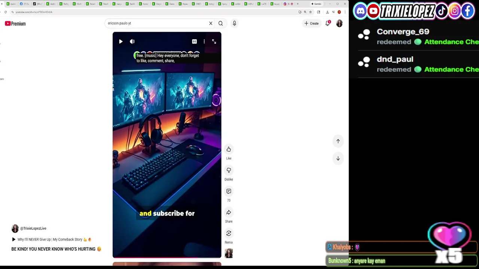
Task: Open TrixieLopezLive channel avatar
Action: coord(15,228)
